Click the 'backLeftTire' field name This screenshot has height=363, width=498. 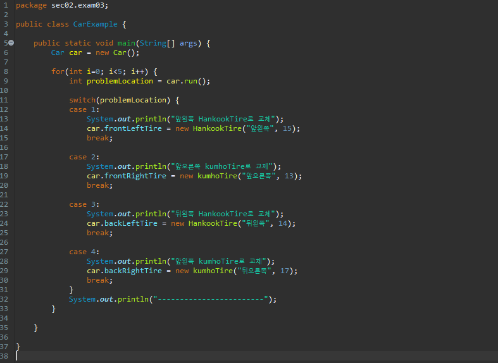tap(131, 223)
